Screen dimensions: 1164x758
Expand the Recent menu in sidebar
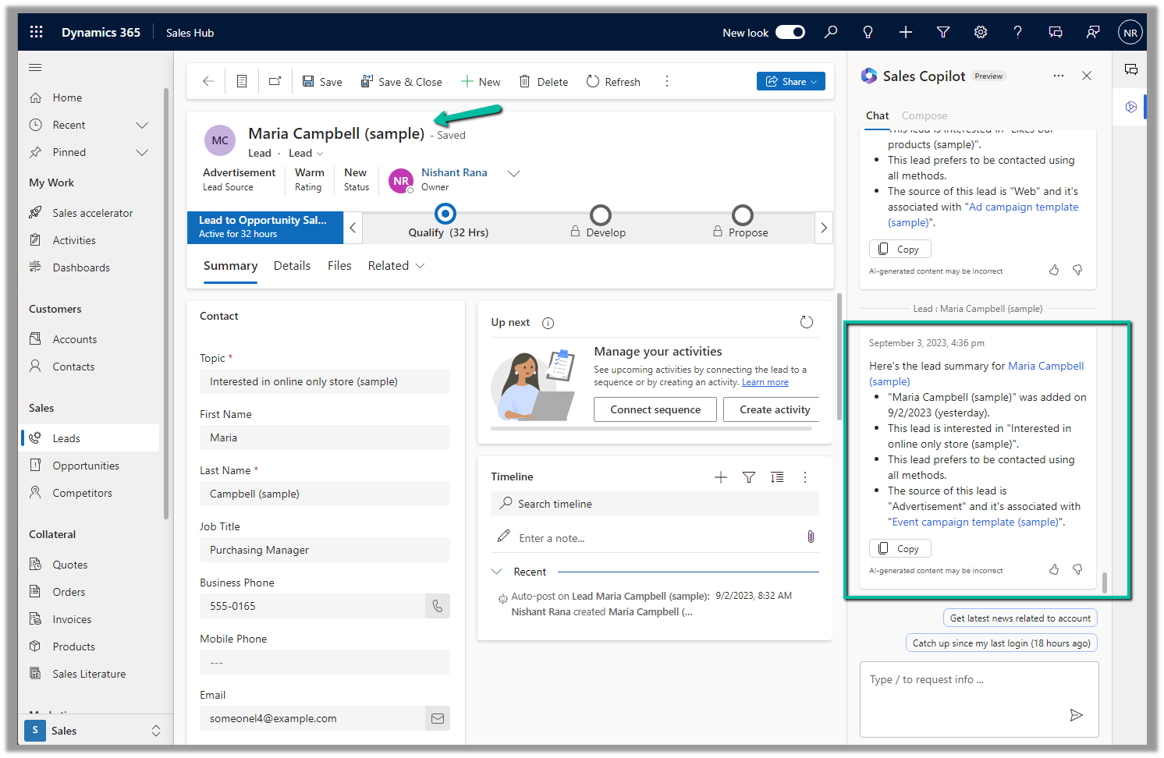tap(142, 125)
